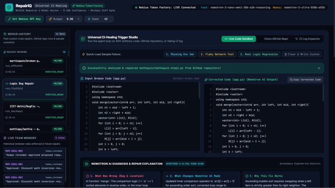Screen dimensions: 335x188
Task: Click the Trigger Studio terminal icon
Action: point(83,39)
